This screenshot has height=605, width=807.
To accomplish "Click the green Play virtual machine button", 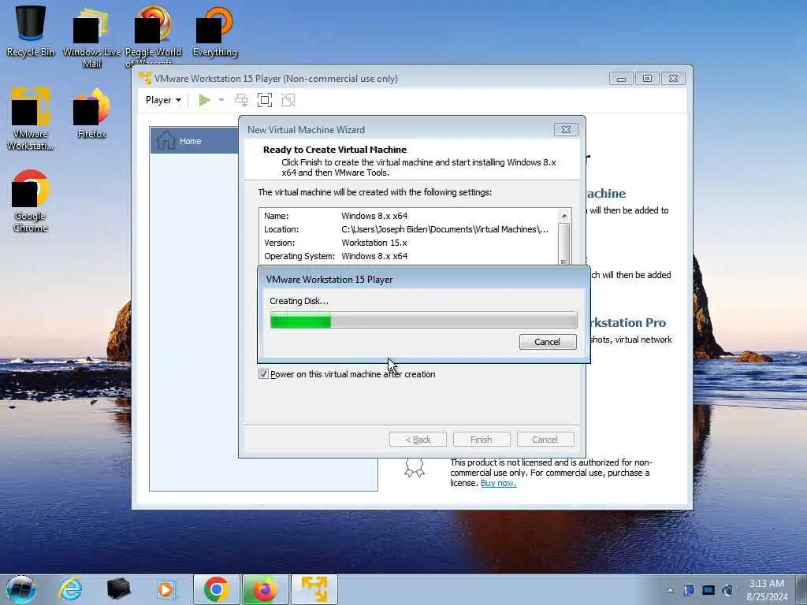I will tap(204, 100).
